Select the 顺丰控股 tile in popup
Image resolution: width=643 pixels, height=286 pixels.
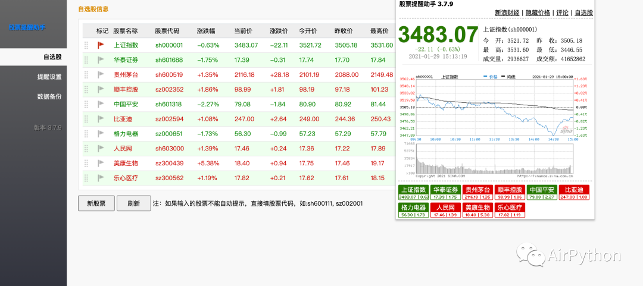(510, 193)
